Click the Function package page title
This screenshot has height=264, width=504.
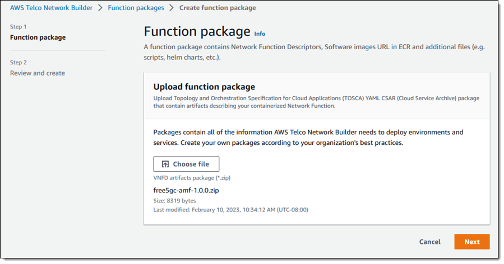[x=197, y=31]
